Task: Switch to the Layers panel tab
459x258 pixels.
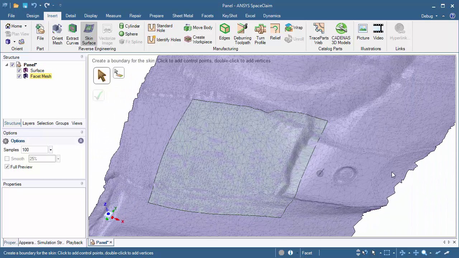Action: click(28, 123)
